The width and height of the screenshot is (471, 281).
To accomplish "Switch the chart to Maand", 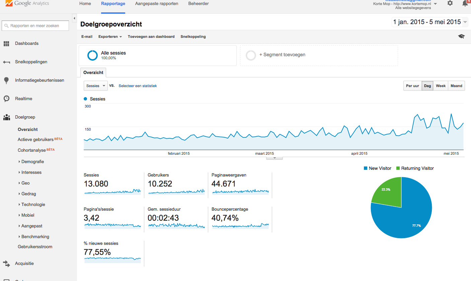I will pyautogui.click(x=456, y=86).
